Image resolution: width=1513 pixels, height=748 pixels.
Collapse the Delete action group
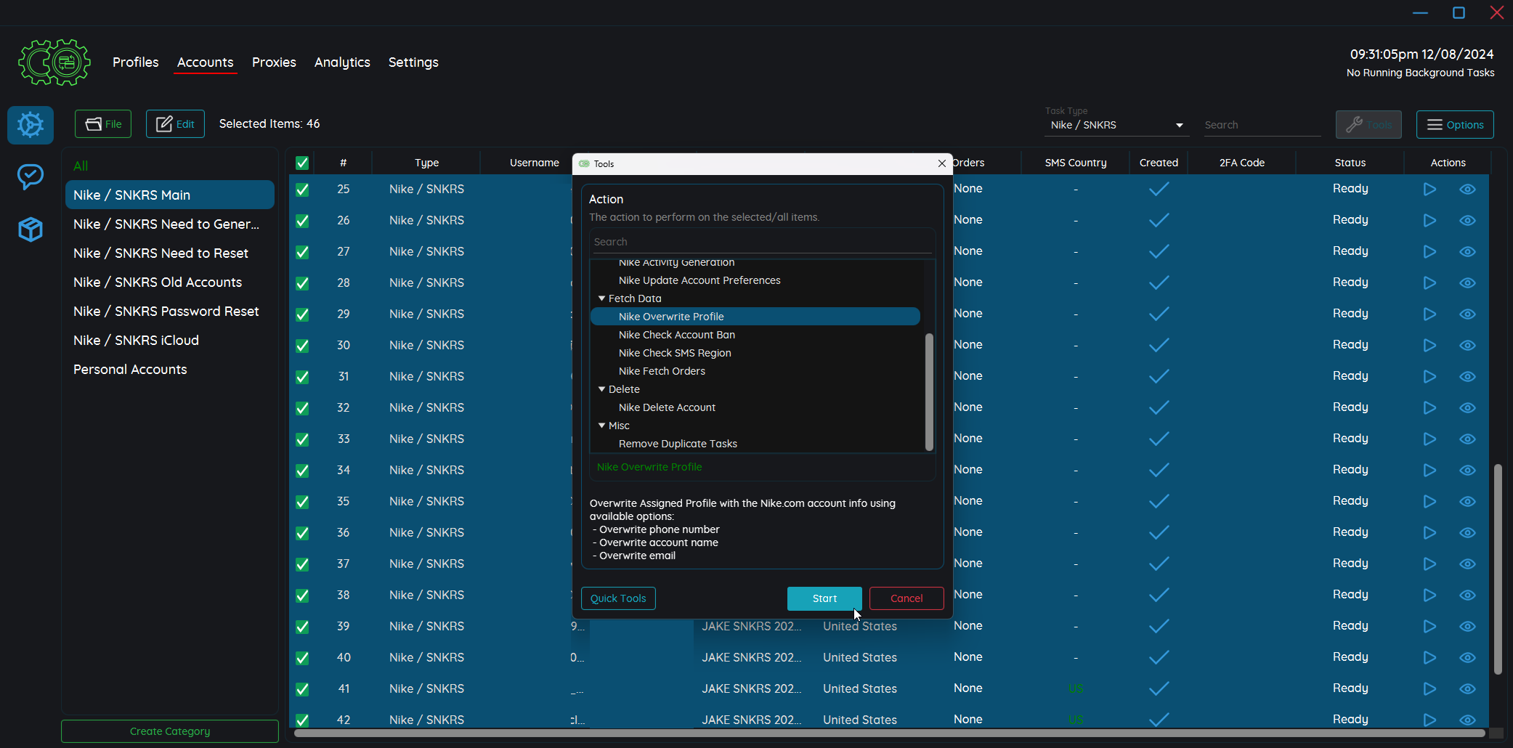[601, 389]
